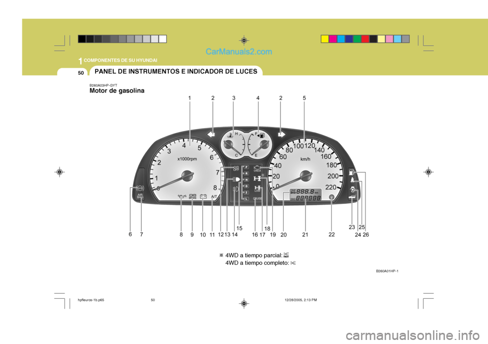488x344 pixels.
Task: Click the page number 50 tab beside the heading
Action: [x=81, y=73]
